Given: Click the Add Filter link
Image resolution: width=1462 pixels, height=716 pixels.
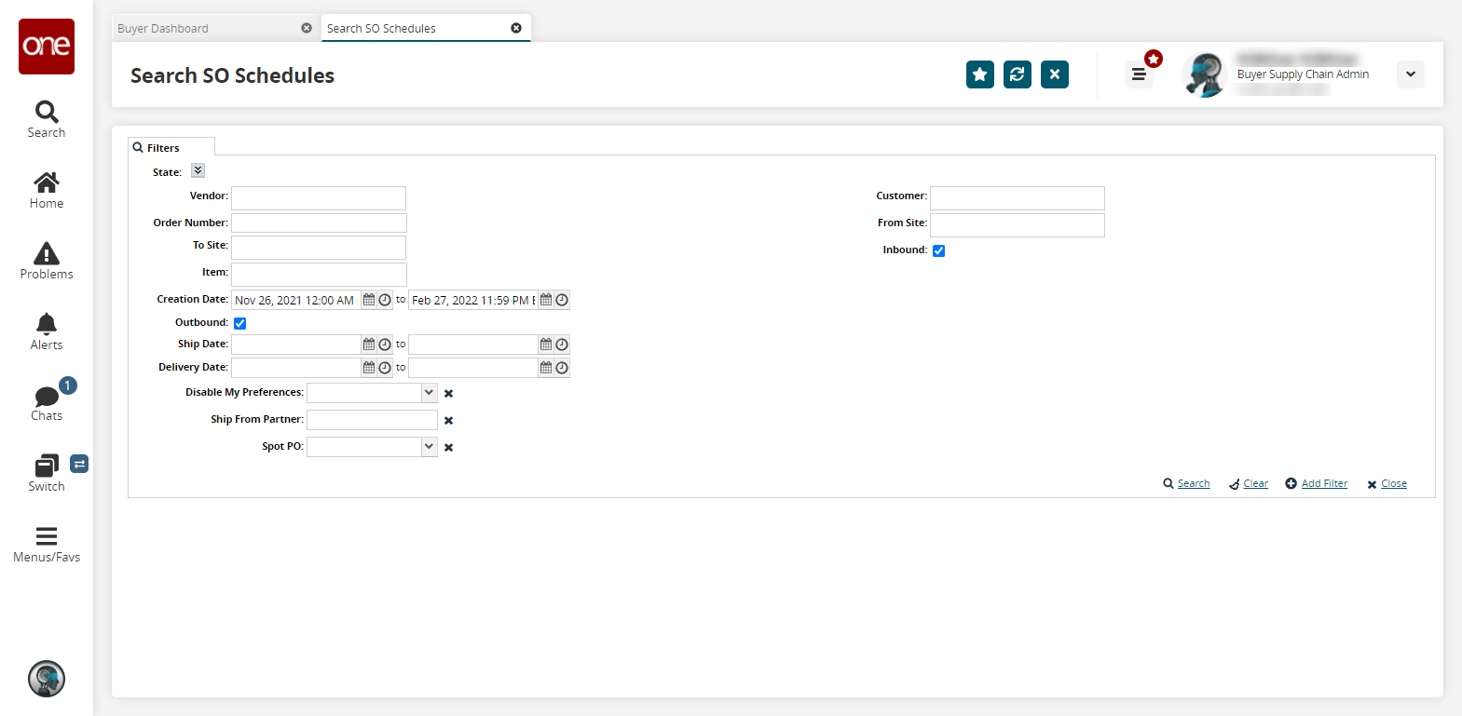Looking at the screenshot, I should pos(1323,484).
